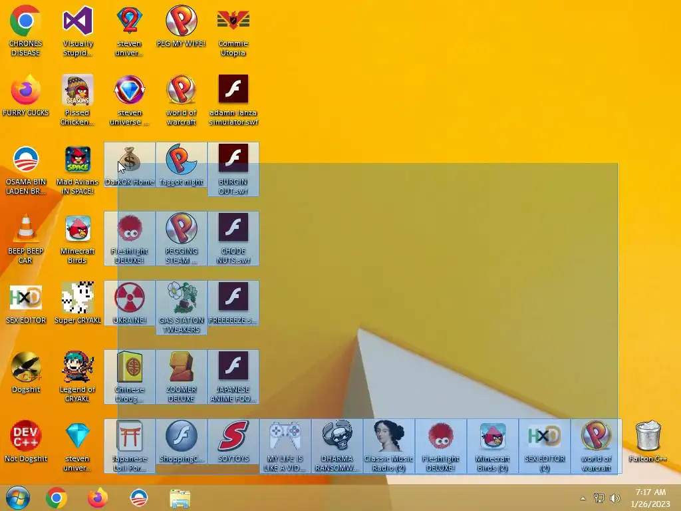Screen dimensions: 681x511
Task: Show hidden system tray icons
Action: (583, 498)
